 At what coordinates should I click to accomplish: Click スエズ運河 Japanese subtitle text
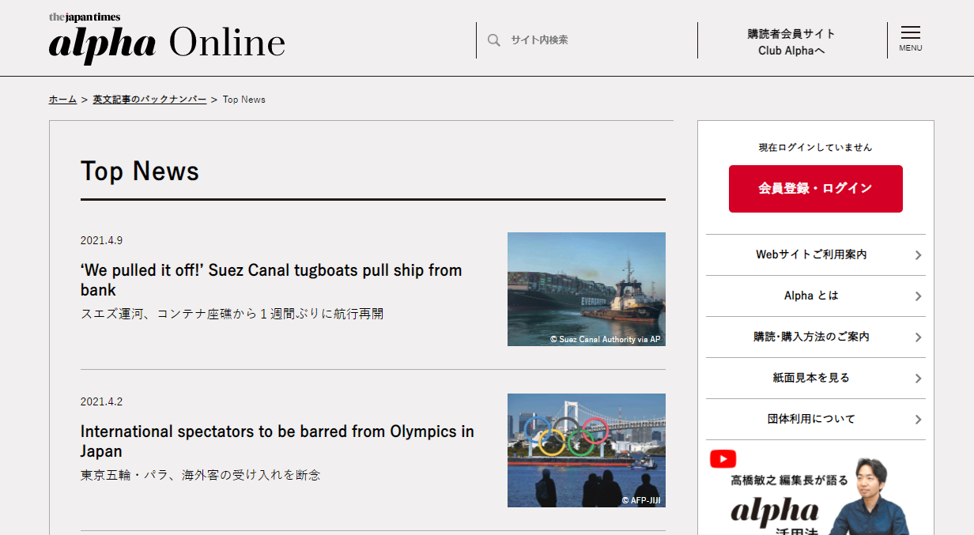coord(232,315)
